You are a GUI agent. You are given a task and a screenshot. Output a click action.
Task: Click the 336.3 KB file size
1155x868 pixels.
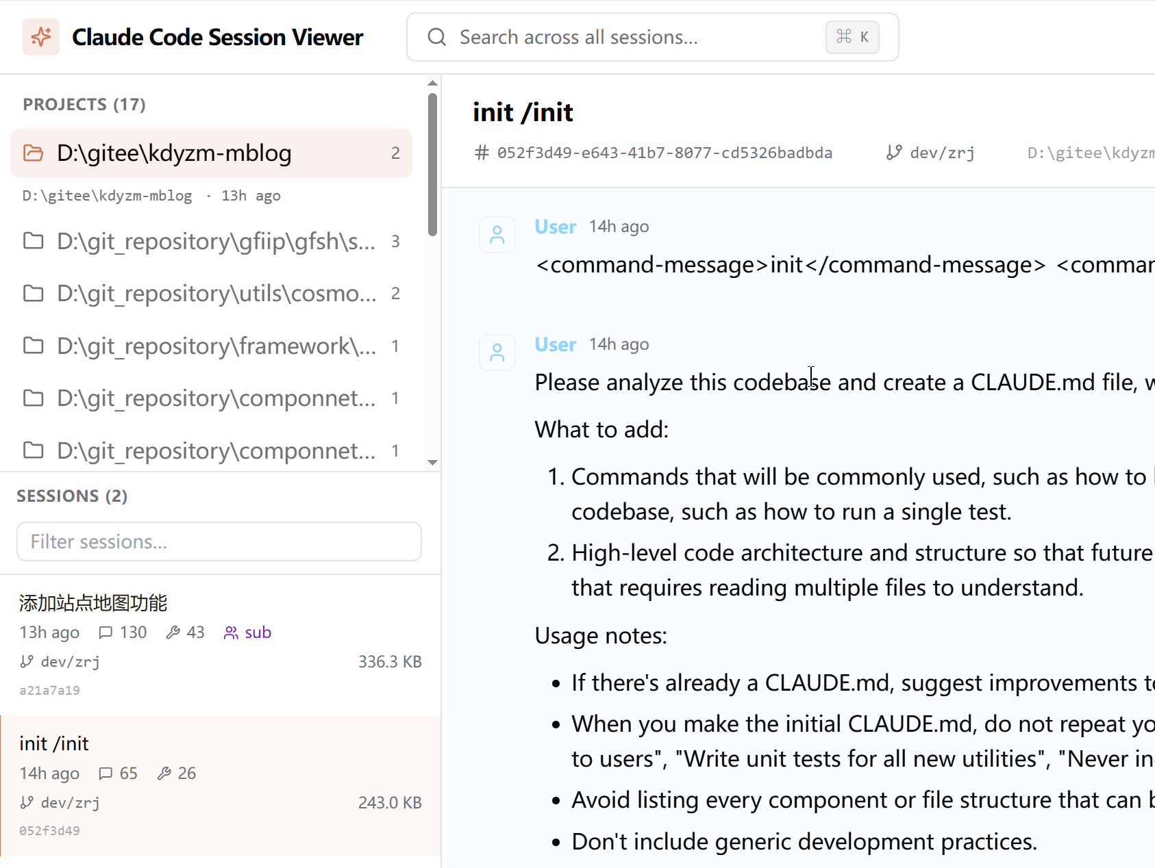(390, 661)
